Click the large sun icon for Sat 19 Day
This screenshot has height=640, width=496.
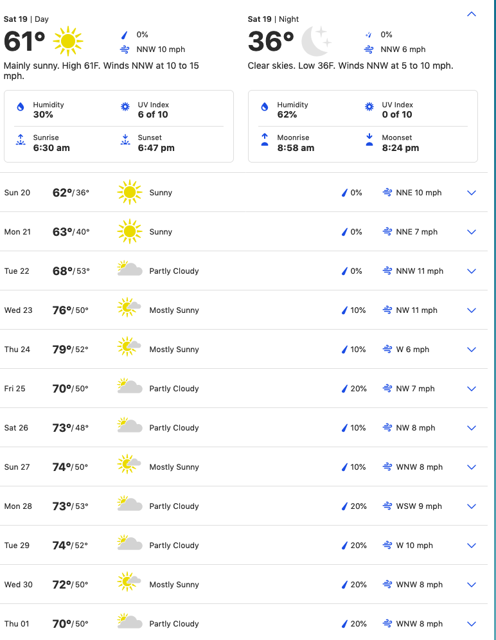(x=68, y=42)
